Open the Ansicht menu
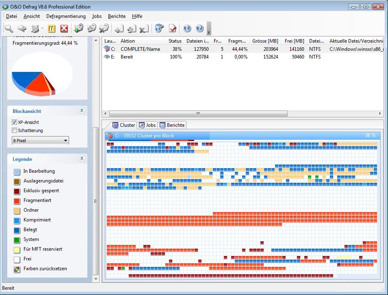The image size is (388, 295). (32, 16)
